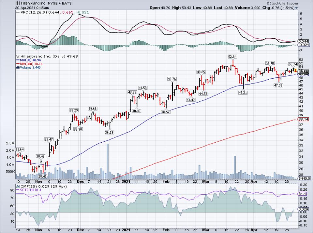The width and height of the screenshot is (313, 233).
Task: Click the 52.84 peak price callout
Action: coord(232,56)
